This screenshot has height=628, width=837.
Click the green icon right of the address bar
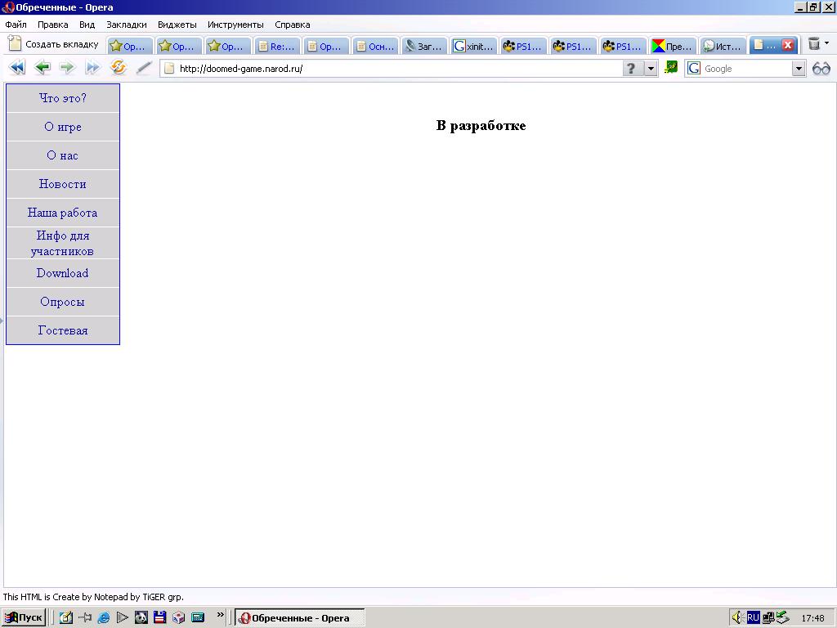click(671, 68)
